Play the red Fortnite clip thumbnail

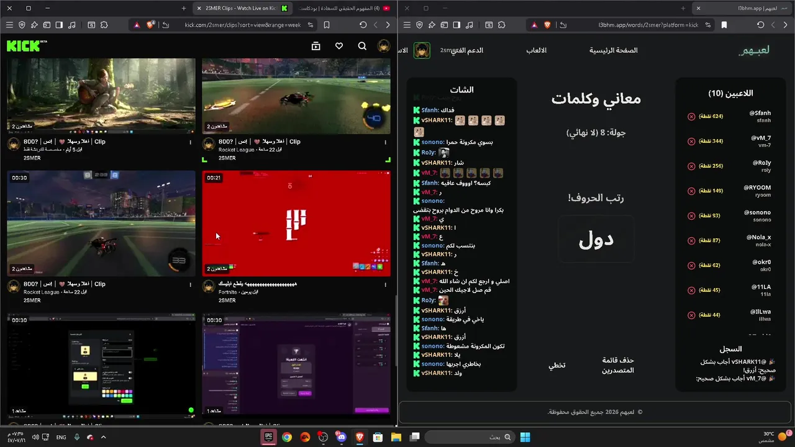tap(296, 223)
